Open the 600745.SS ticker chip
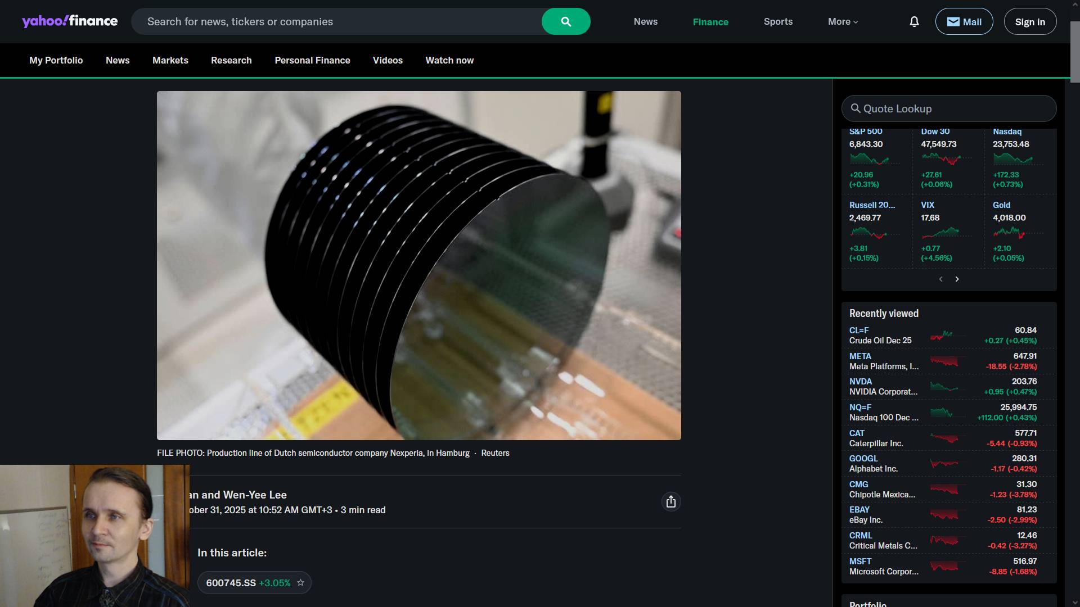The image size is (1080, 607). pyautogui.click(x=231, y=583)
